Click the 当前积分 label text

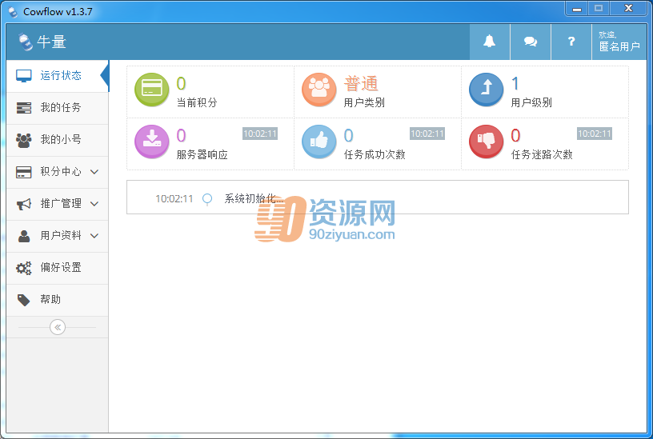(x=197, y=102)
